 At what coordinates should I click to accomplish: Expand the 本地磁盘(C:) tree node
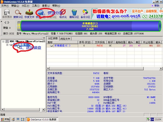point(7,45)
